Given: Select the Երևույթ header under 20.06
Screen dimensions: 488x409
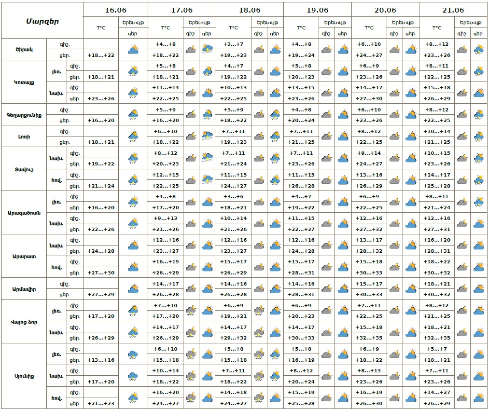Looking at the screenshot, I should [403, 22].
